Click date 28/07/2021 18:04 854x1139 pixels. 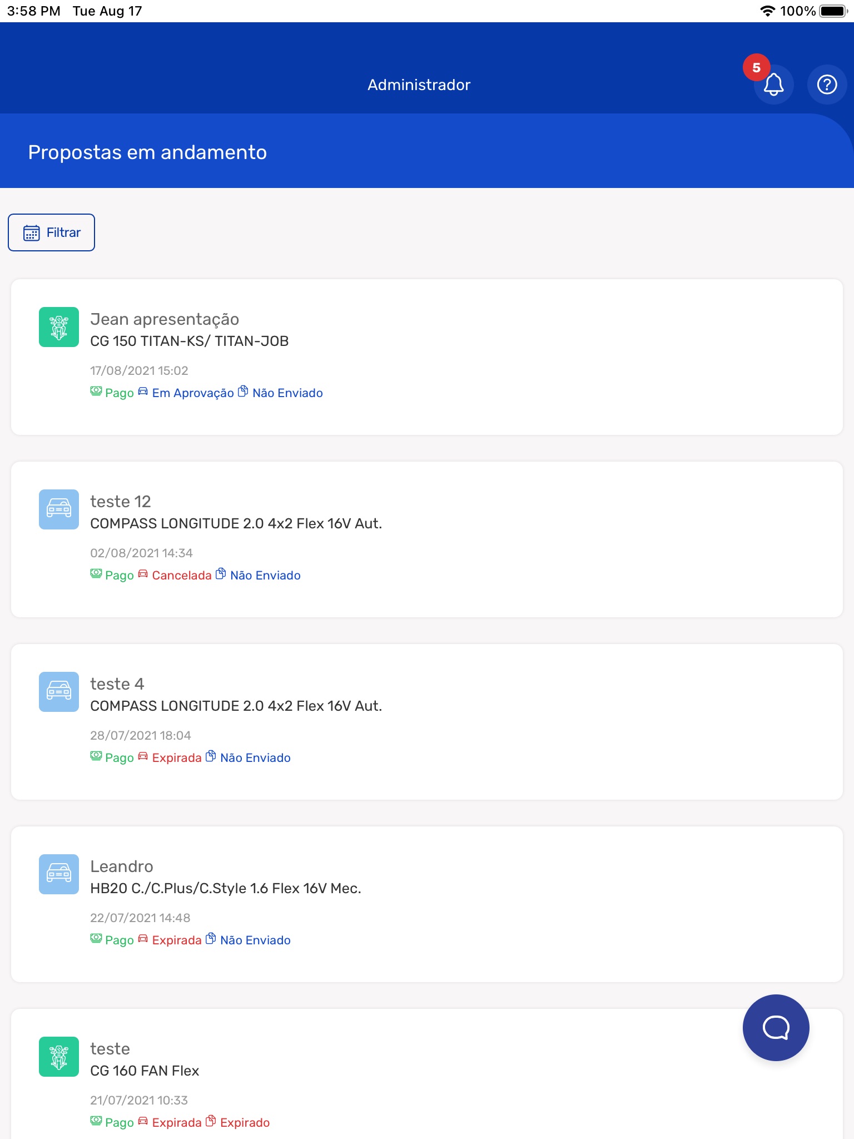tap(141, 735)
